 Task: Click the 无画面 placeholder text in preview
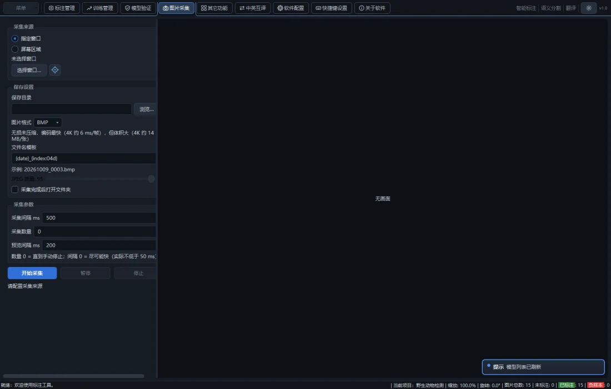[383, 199]
